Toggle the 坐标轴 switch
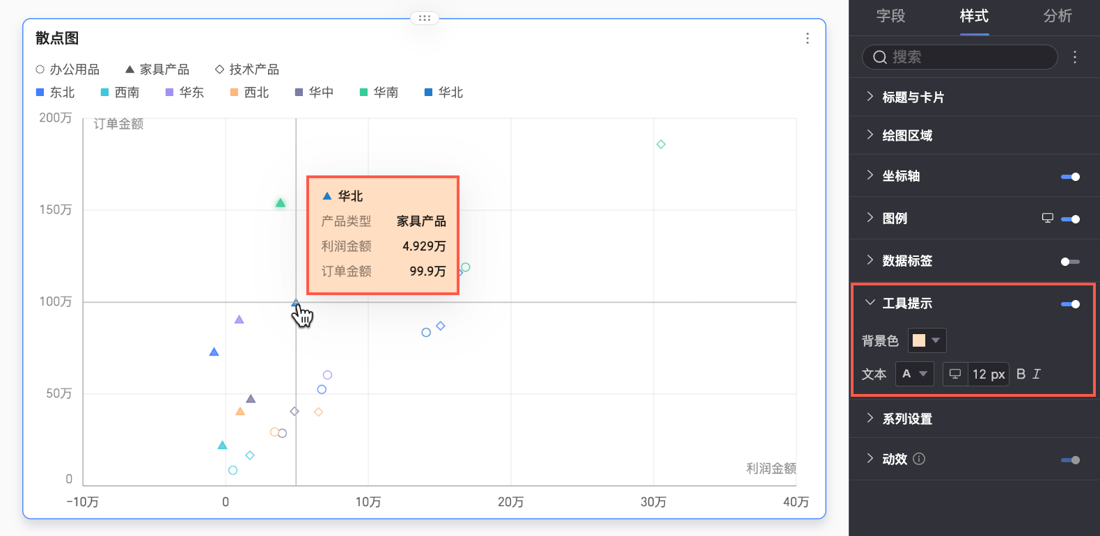 coord(1070,177)
